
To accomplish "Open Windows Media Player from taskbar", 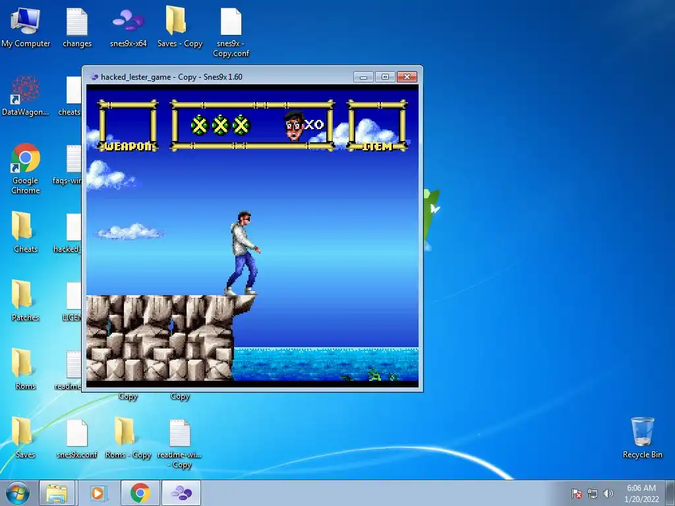I will pos(98,493).
